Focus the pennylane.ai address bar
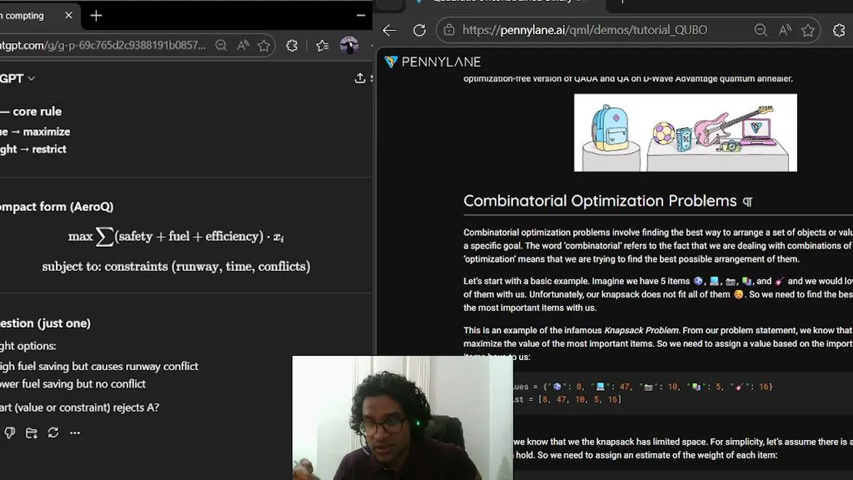The image size is (853, 480). point(584,30)
